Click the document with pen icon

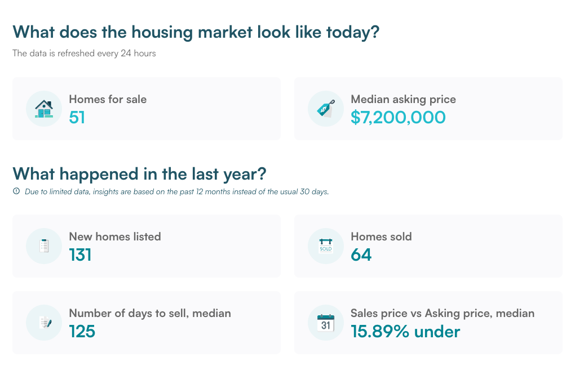(x=45, y=322)
